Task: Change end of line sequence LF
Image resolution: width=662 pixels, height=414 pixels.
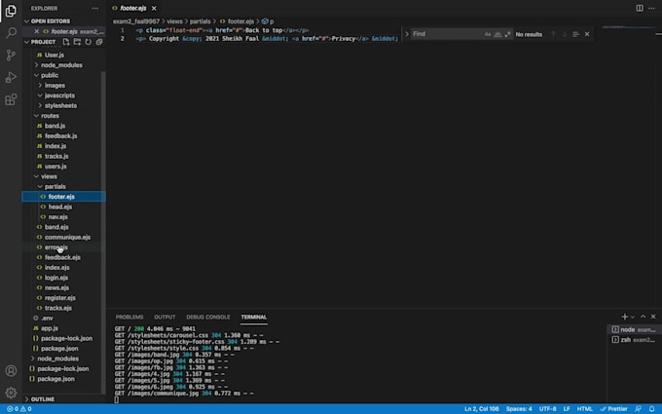Action: pos(567,409)
